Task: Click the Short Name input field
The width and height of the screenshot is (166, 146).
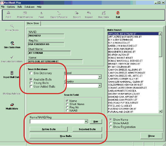Action: pyautogui.click(x=49, y=53)
